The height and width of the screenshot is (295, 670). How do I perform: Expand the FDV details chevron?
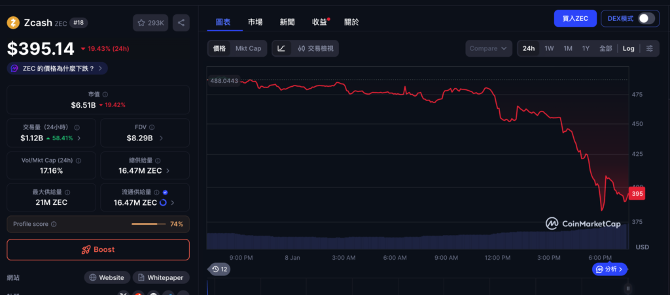[161, 138]
